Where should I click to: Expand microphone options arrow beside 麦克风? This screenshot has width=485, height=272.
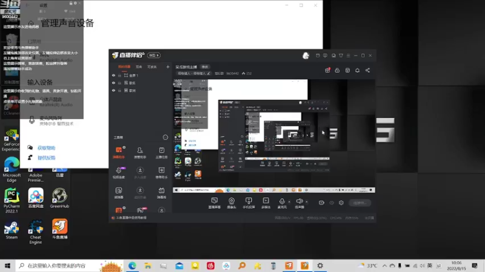(289, 202)
